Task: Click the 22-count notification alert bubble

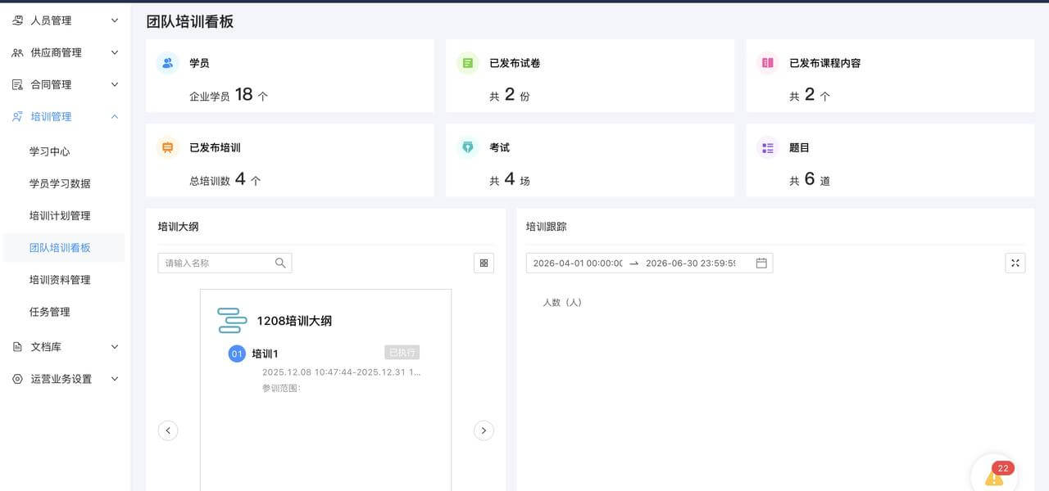Action: [x=1002, y=468]
